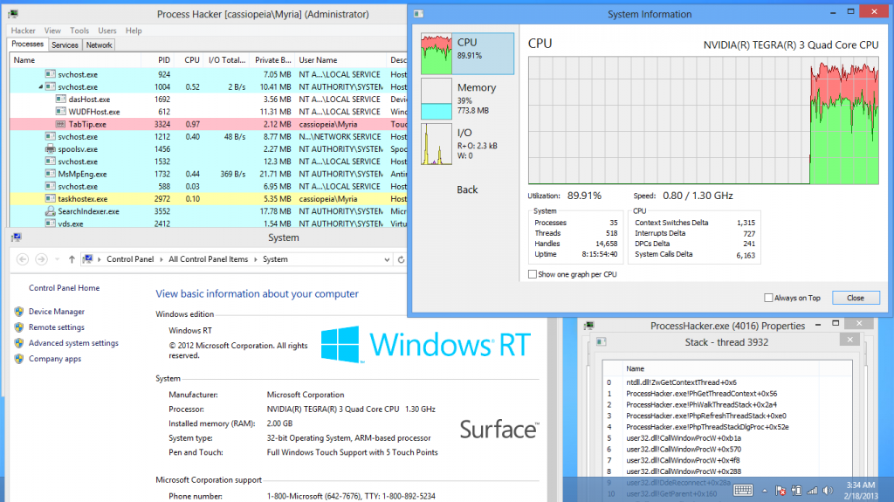This screenshot has height=502, width=894.
Task: Click the Forward arrow in Control Panel
Action: pyautogui.click(x=42, y=259)
